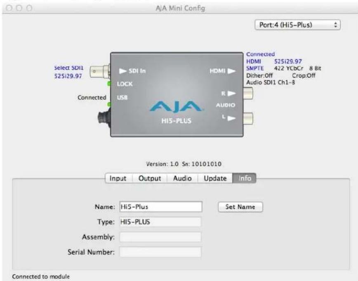Viewport: 358px width, 281px height.
Task: Click the Version: 1.0 Sn: 10101010 text
Action: [184, 164]
